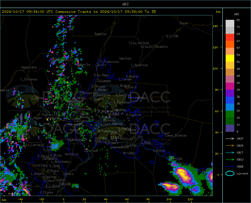Pick the dark purple 10 dBZ swatch
The height and width of the screenshot is (203, 251).
click(x=230, y=128)
